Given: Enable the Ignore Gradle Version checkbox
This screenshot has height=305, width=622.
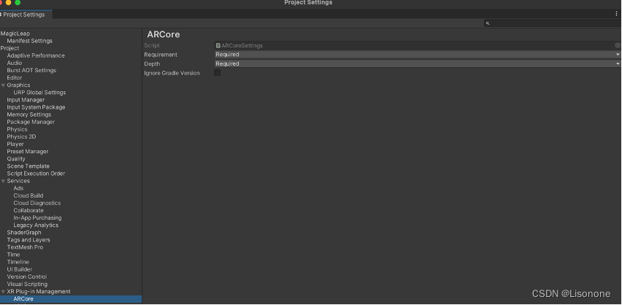Looking at the screenshot, I should [218, 73].
